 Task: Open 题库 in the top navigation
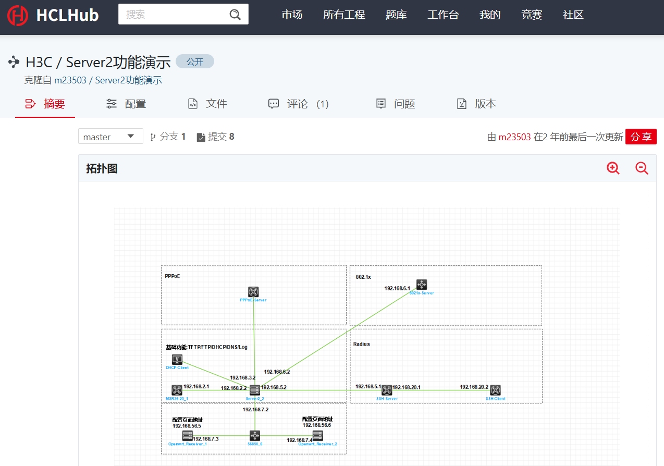coord(396,15)
